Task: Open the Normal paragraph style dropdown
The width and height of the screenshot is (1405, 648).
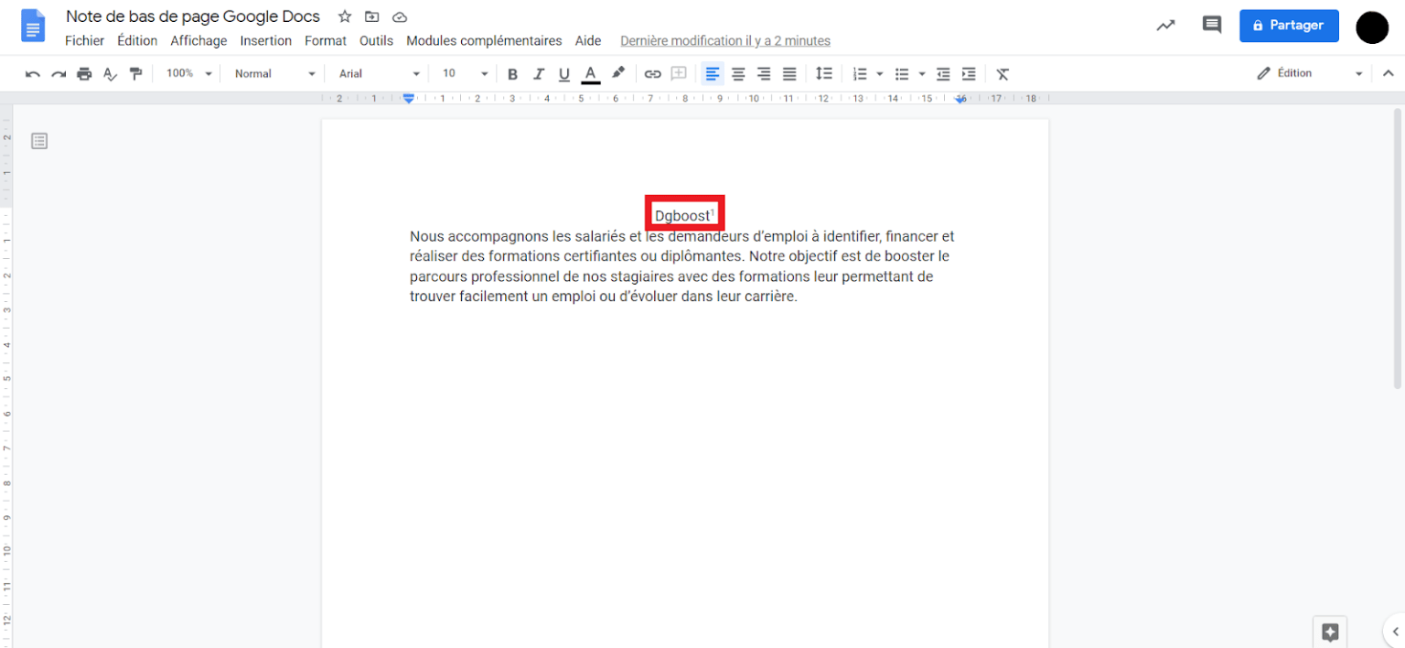Action: (x=273, y=73)
